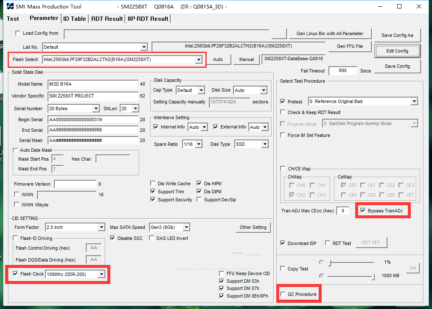The width and height of the screenshot is (432, 309).
Task: Toggle the Dis HIPM checkbox
Action: pos(199,183)
